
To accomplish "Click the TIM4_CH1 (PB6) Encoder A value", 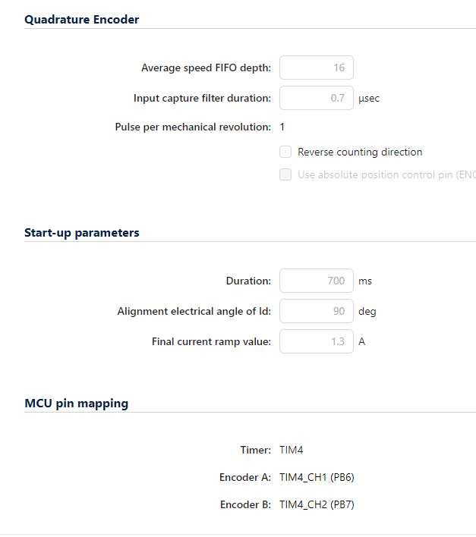I will [x=317, y=477].
